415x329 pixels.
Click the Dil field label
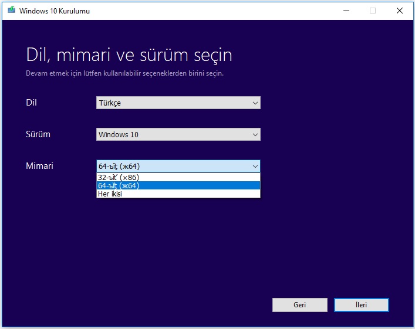point(32,103)
